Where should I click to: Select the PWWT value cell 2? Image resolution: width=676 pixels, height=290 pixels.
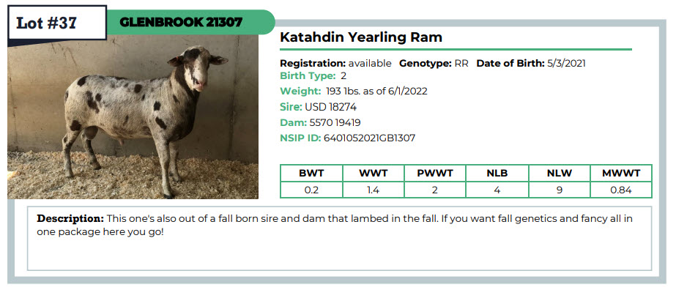435,190
